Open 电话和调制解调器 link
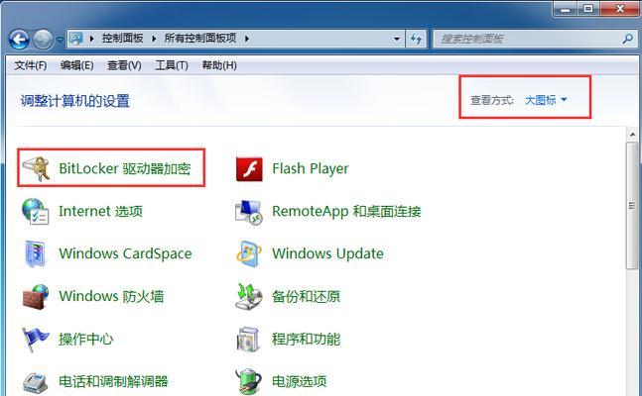642x396 pixels. coord(113,381)
